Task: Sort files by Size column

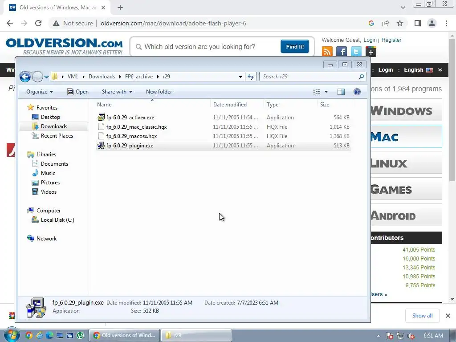Action: point(335,104)
